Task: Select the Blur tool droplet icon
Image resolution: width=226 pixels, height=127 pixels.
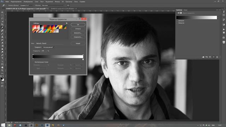Action: tap(2, 49)
